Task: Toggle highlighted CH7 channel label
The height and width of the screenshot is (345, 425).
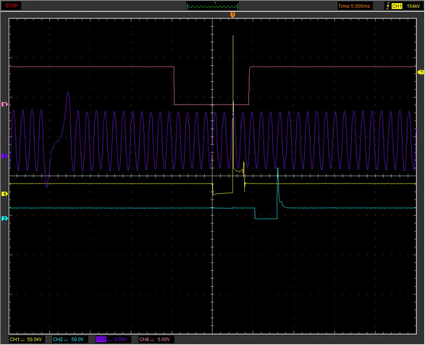Action: (x=101, y=339)
